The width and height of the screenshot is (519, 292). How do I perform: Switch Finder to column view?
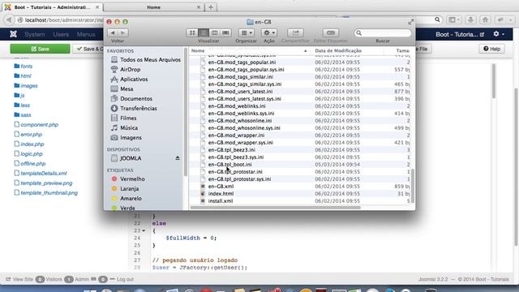(214, 32)
